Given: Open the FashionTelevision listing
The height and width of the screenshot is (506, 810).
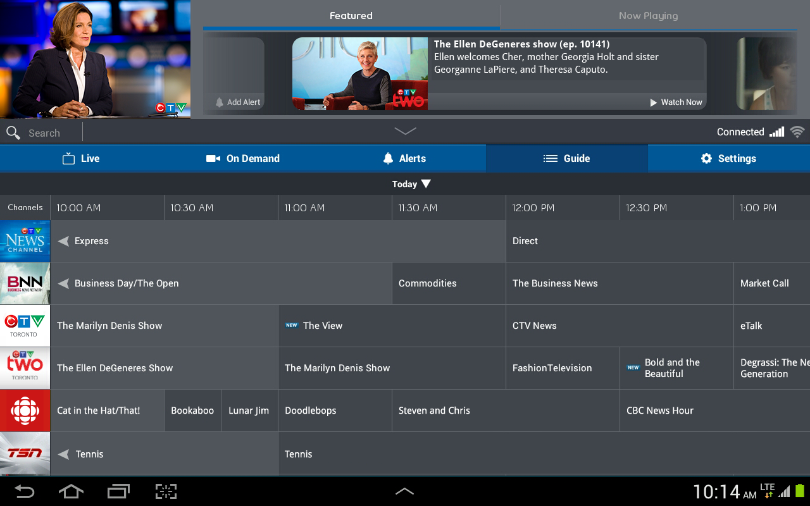Looking at the screenshot, I should [563, 368].
